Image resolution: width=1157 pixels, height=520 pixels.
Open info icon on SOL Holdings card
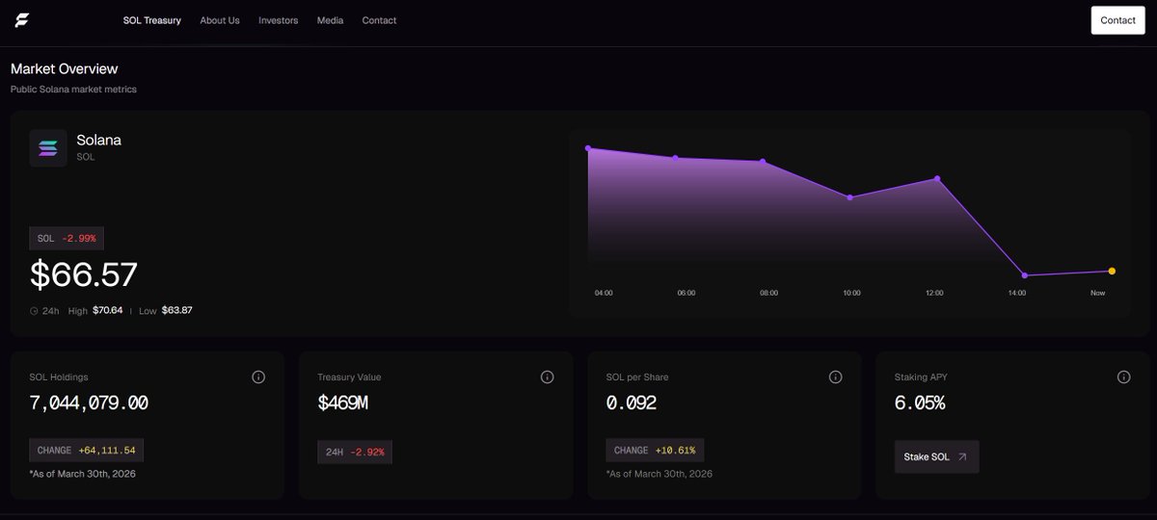point(258,377)
